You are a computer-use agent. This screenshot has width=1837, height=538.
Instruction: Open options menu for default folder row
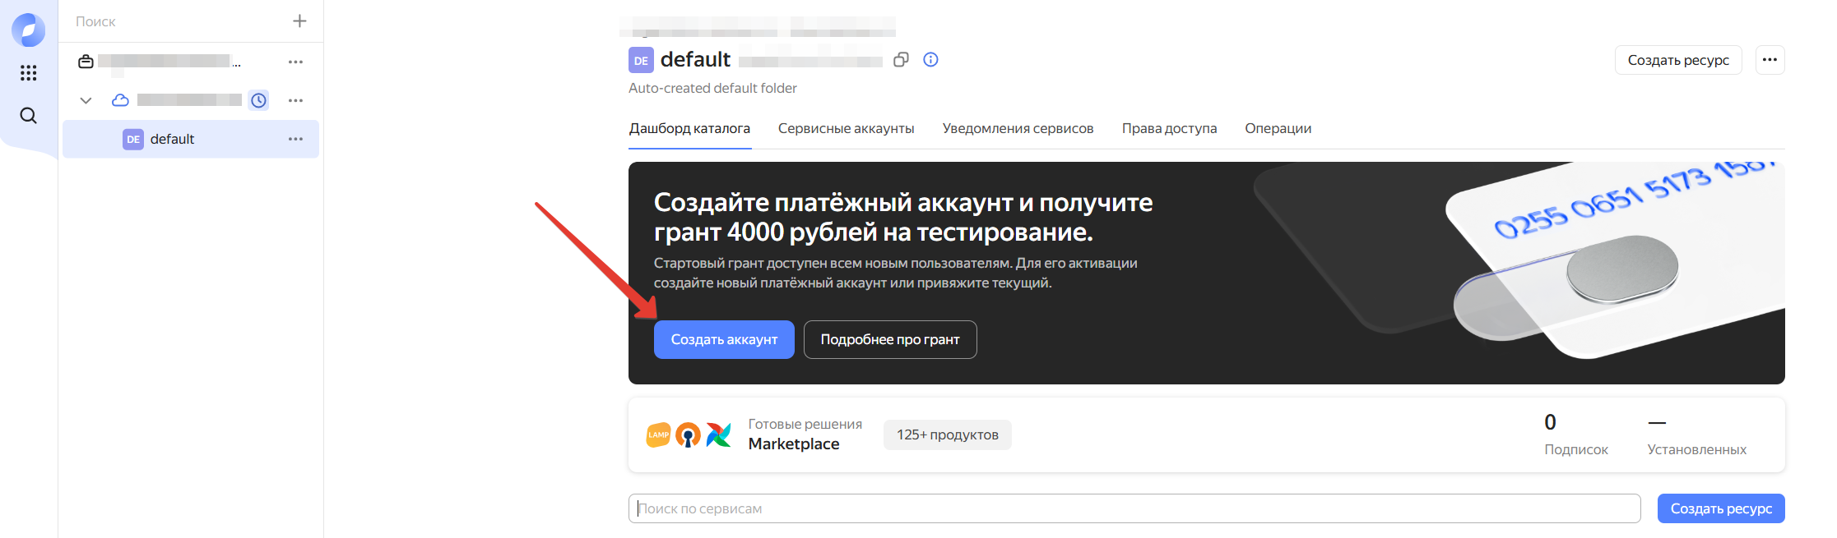295,139
